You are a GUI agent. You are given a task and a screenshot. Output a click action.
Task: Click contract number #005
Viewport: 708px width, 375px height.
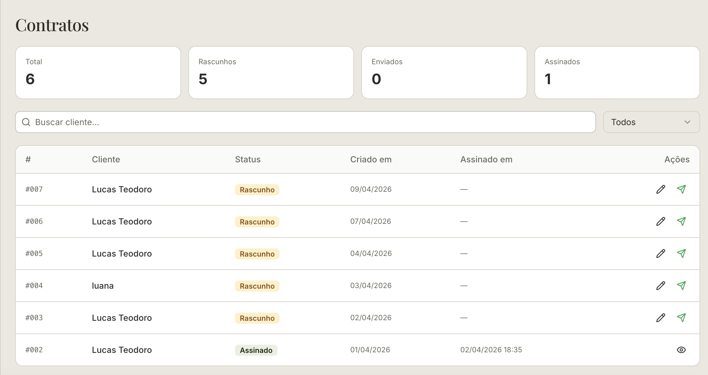pos(34,254)
